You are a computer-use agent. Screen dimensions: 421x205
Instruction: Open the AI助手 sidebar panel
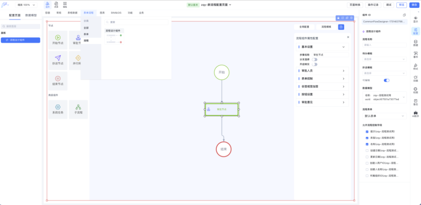coord(415,114)
